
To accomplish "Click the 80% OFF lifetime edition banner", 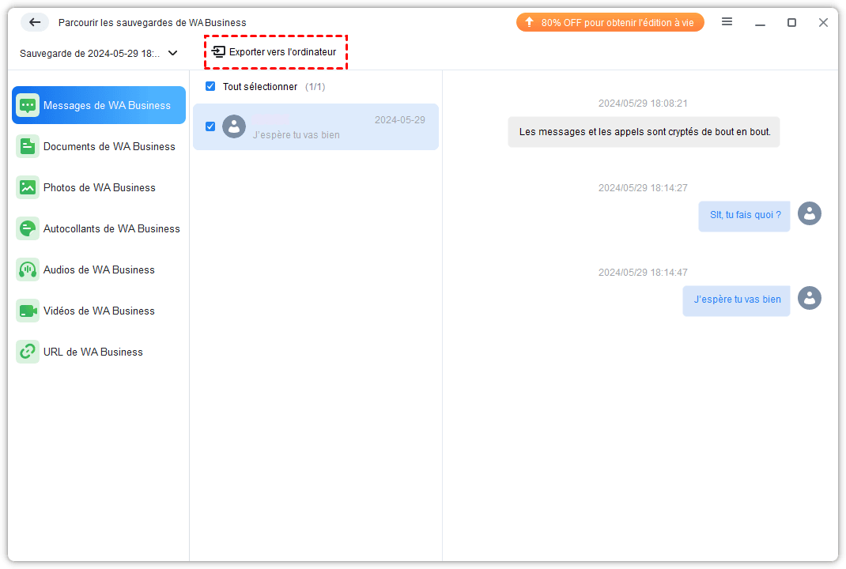I will pos(610,22).
